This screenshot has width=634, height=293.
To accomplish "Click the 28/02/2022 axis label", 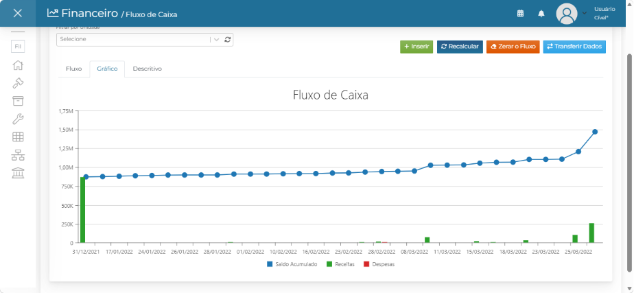I will [381, 251].
